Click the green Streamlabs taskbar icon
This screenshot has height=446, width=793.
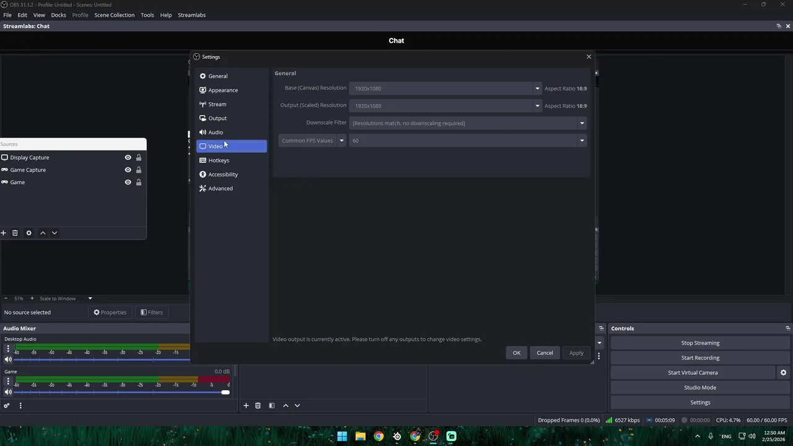pyautogui.click(x=451, y=436)
